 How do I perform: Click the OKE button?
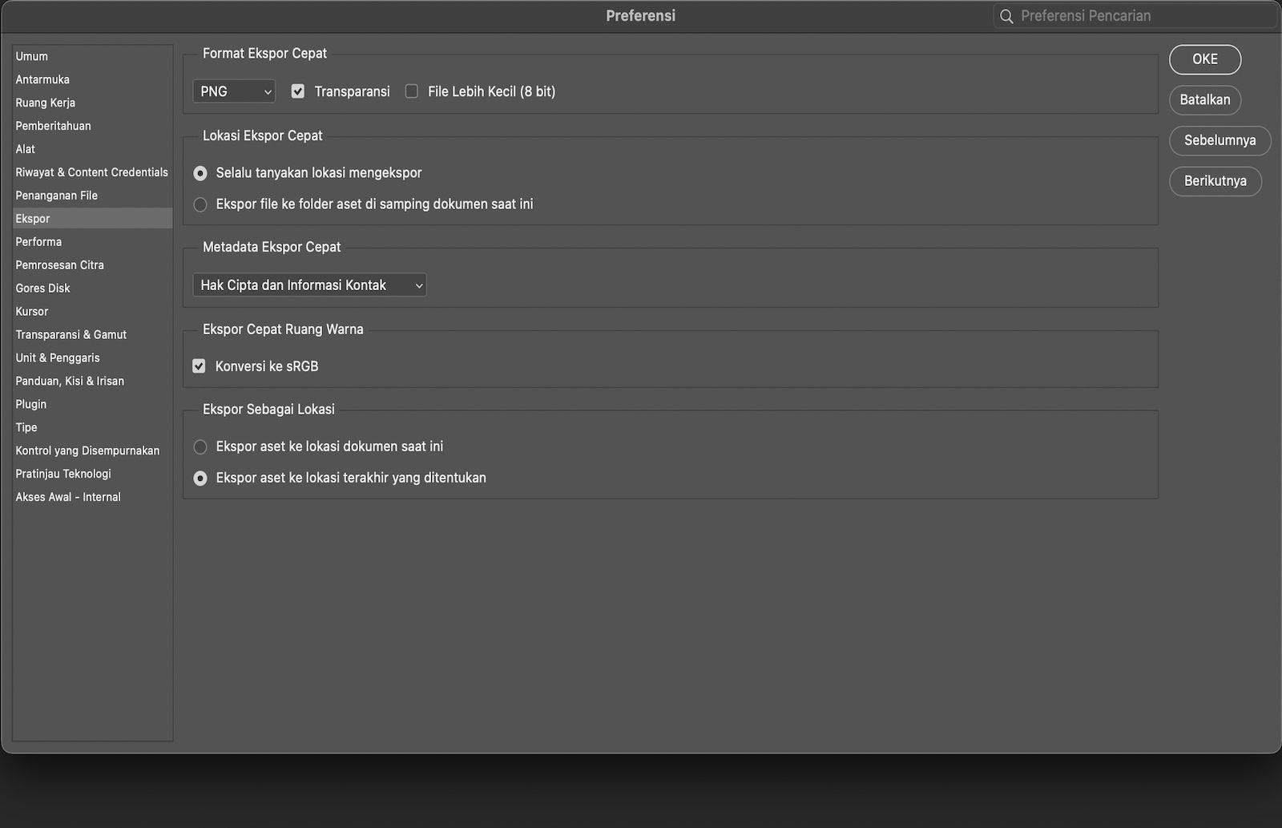[1204, 59]
